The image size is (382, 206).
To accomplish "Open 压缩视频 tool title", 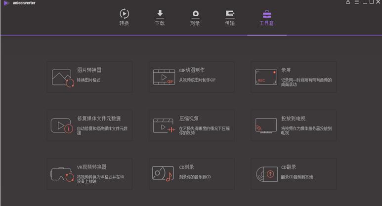I will pyautogui.click(x=189, y=119).
